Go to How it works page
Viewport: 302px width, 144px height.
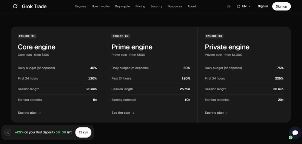pyautogui.click(x=100, y=6)
